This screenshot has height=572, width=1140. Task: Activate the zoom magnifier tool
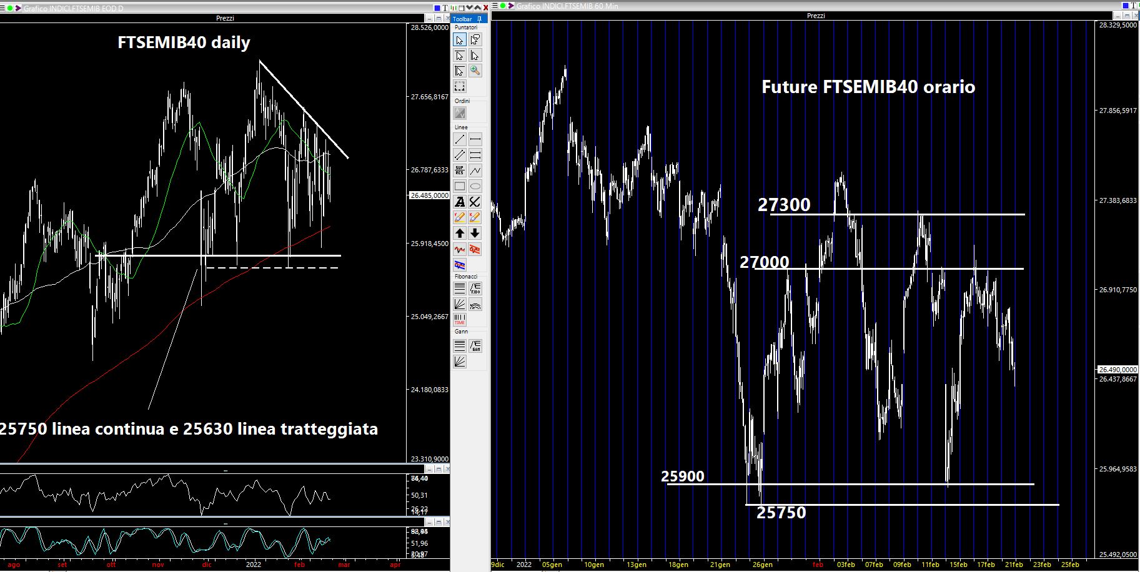[475, 71]
